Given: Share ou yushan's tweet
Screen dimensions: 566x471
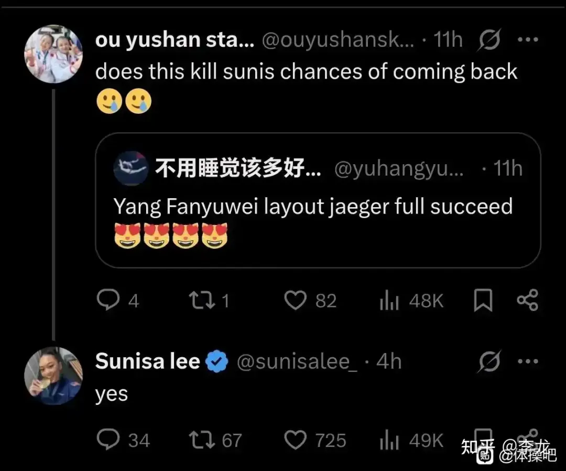Looking at the screenshot, I should [527, 301].
